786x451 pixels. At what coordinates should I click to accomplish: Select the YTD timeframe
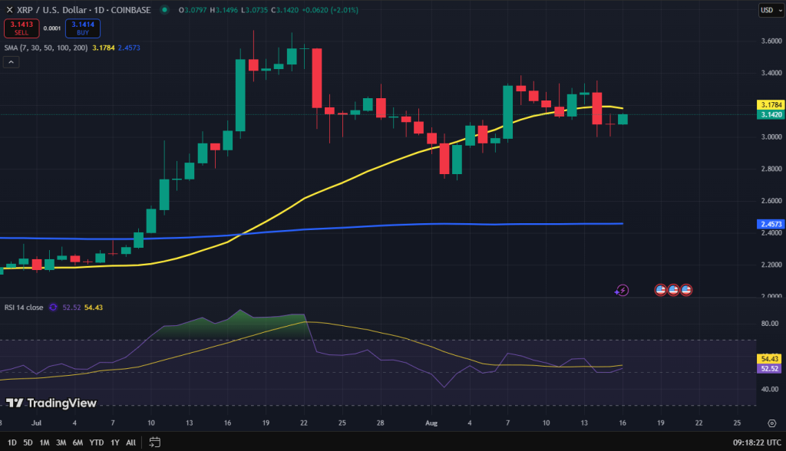click(x=97, y=443)
